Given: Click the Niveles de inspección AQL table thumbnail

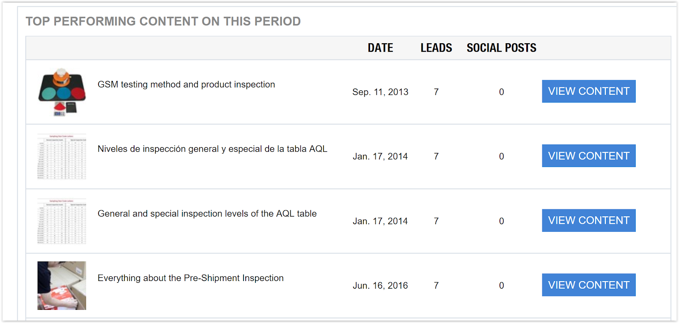Looking at the screenshot, I should coord(62,156).
